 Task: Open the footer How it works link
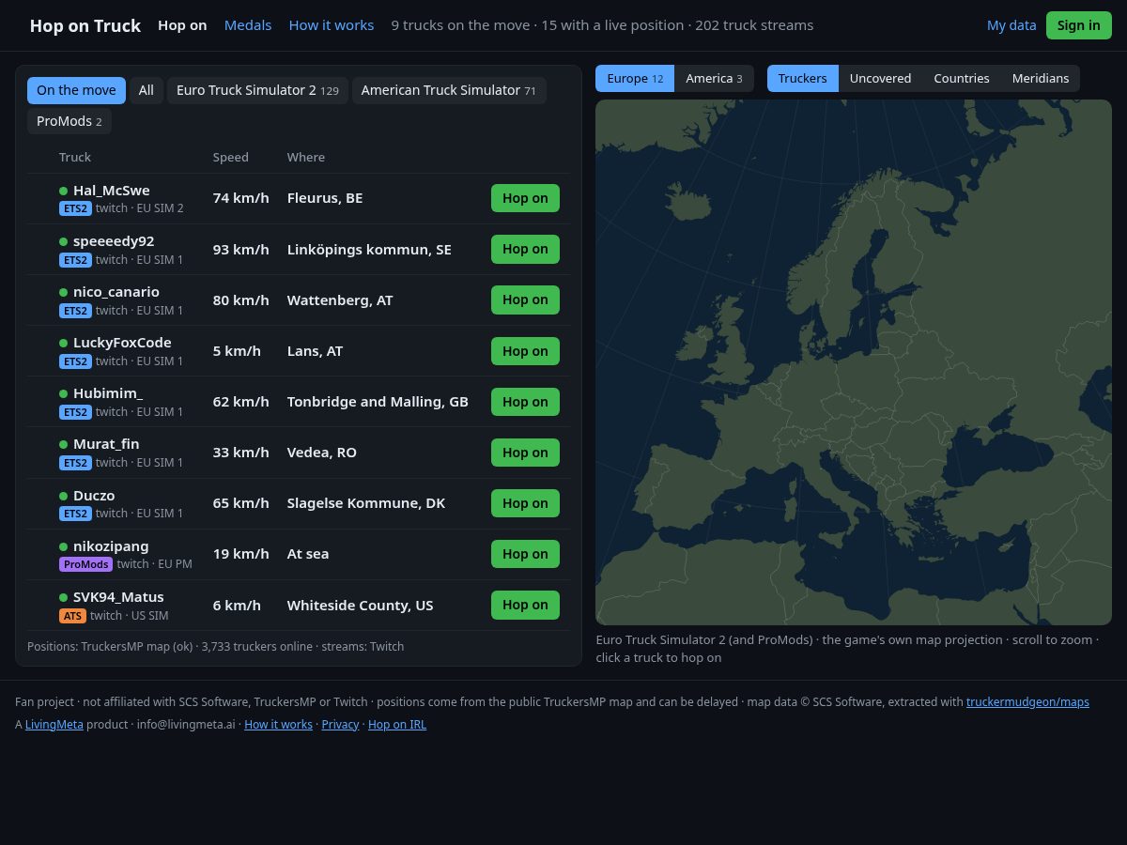278,724
